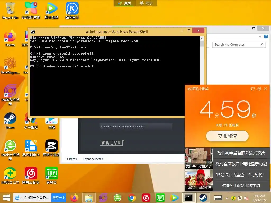Screen dimensions: 271x203
Task: Open the touch keyboard tray icon
Action: tap(218, 198)
